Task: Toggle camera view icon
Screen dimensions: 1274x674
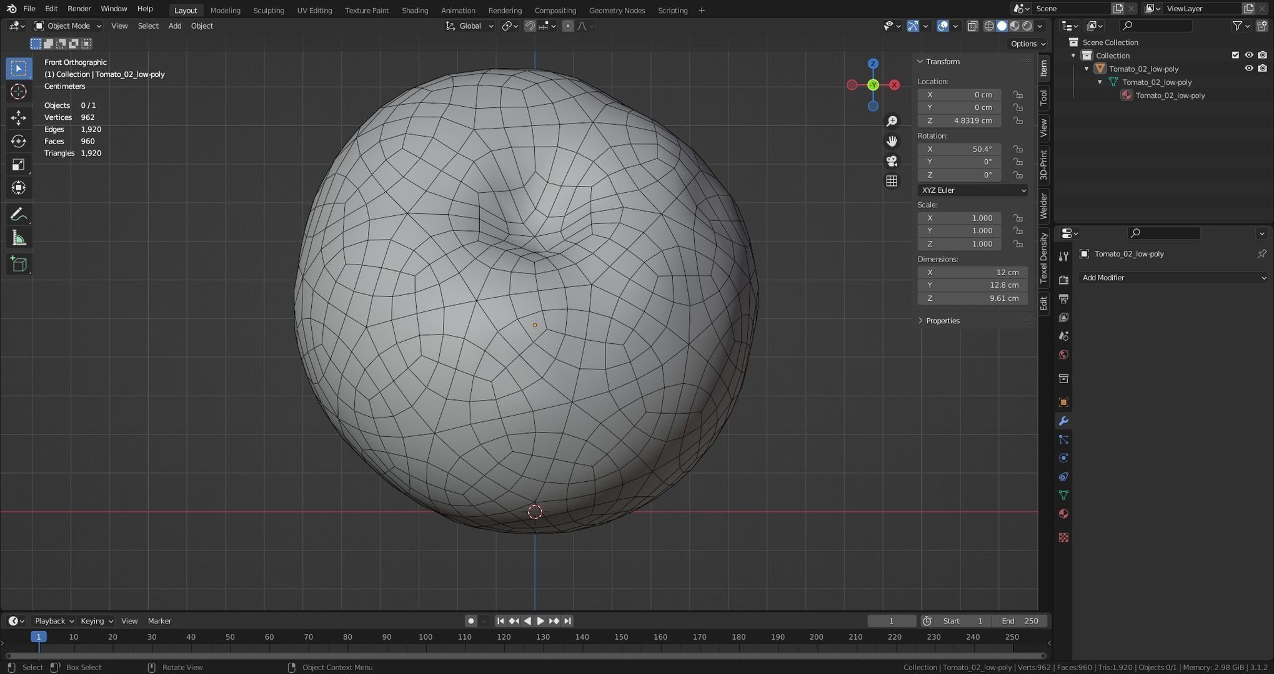Action: (892, 161)
